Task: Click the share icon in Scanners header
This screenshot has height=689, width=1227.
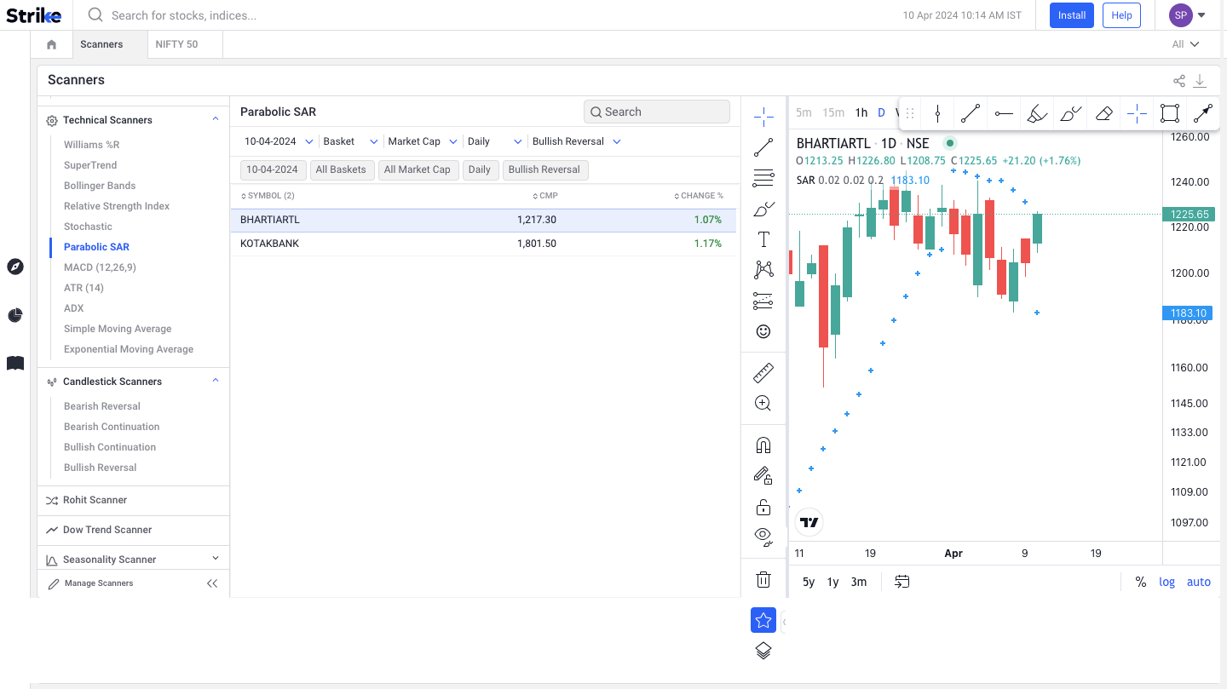Action: click(1179, 81)
